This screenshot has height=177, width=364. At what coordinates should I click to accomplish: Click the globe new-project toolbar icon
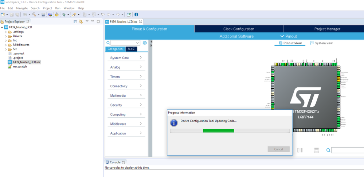click(50, 15)
